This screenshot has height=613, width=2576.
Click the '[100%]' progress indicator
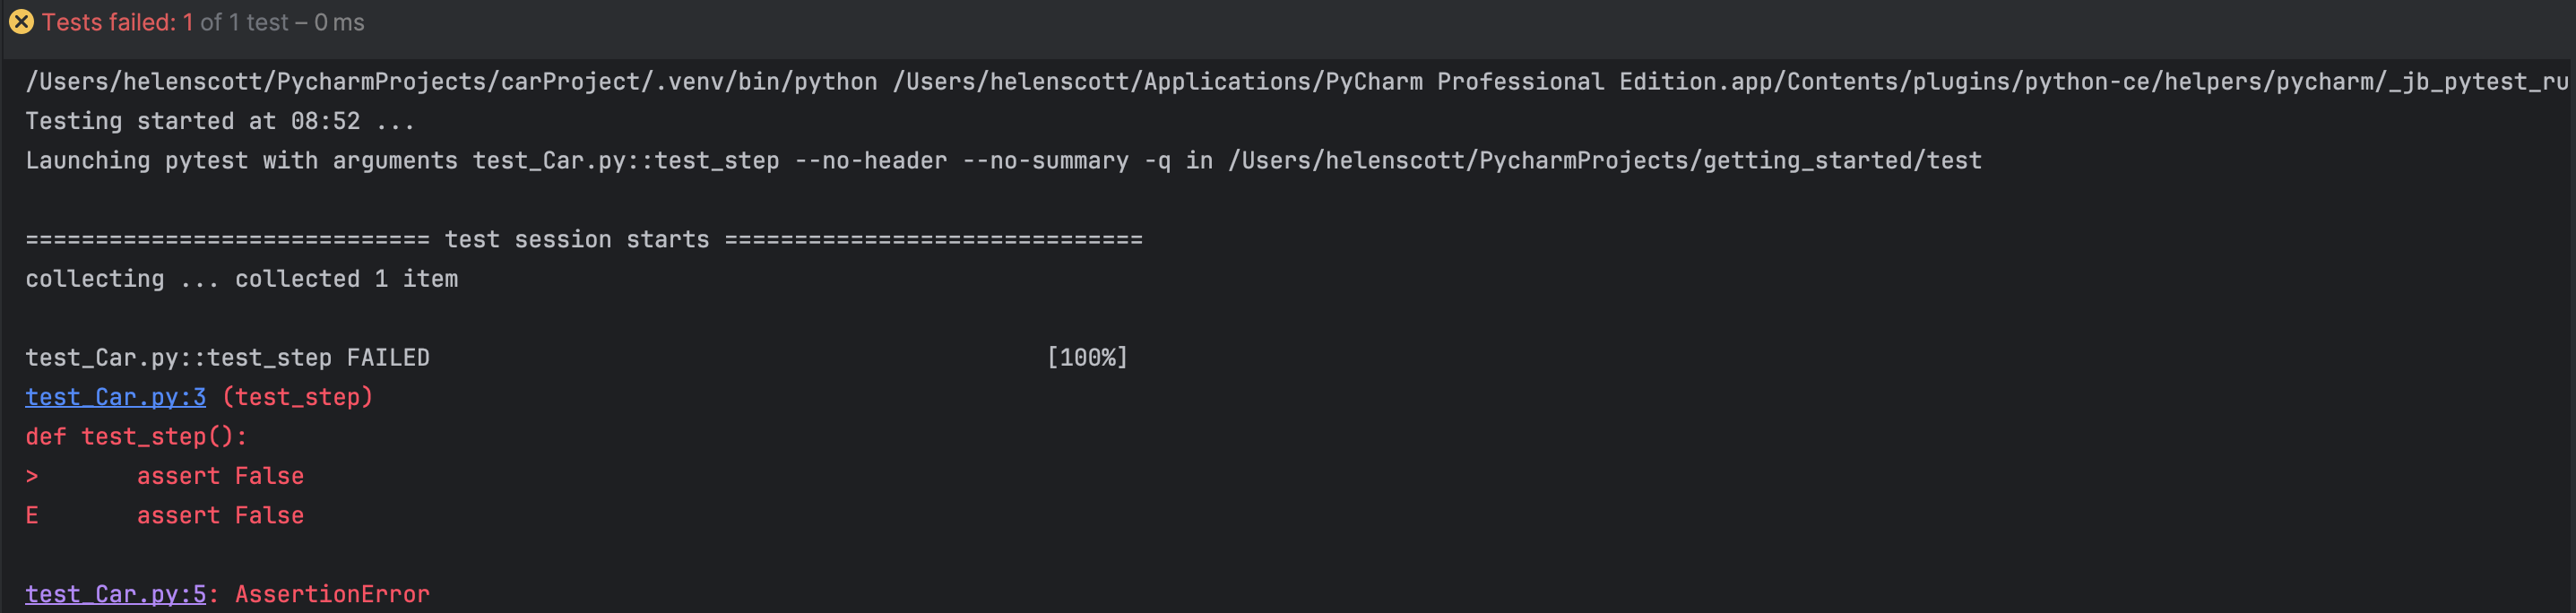click(x=1086, y=357)
